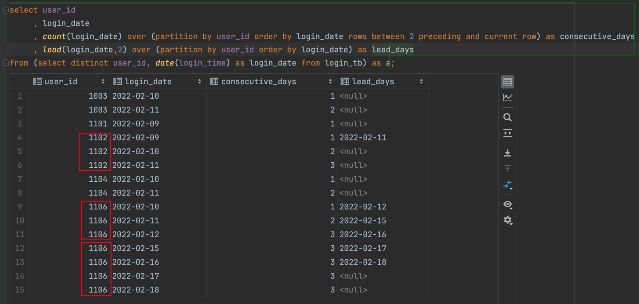Sort by consecutive_days column arrows
Image resolution: width=639 pixels, height=304 pixels.
click(x=330, y=81)
